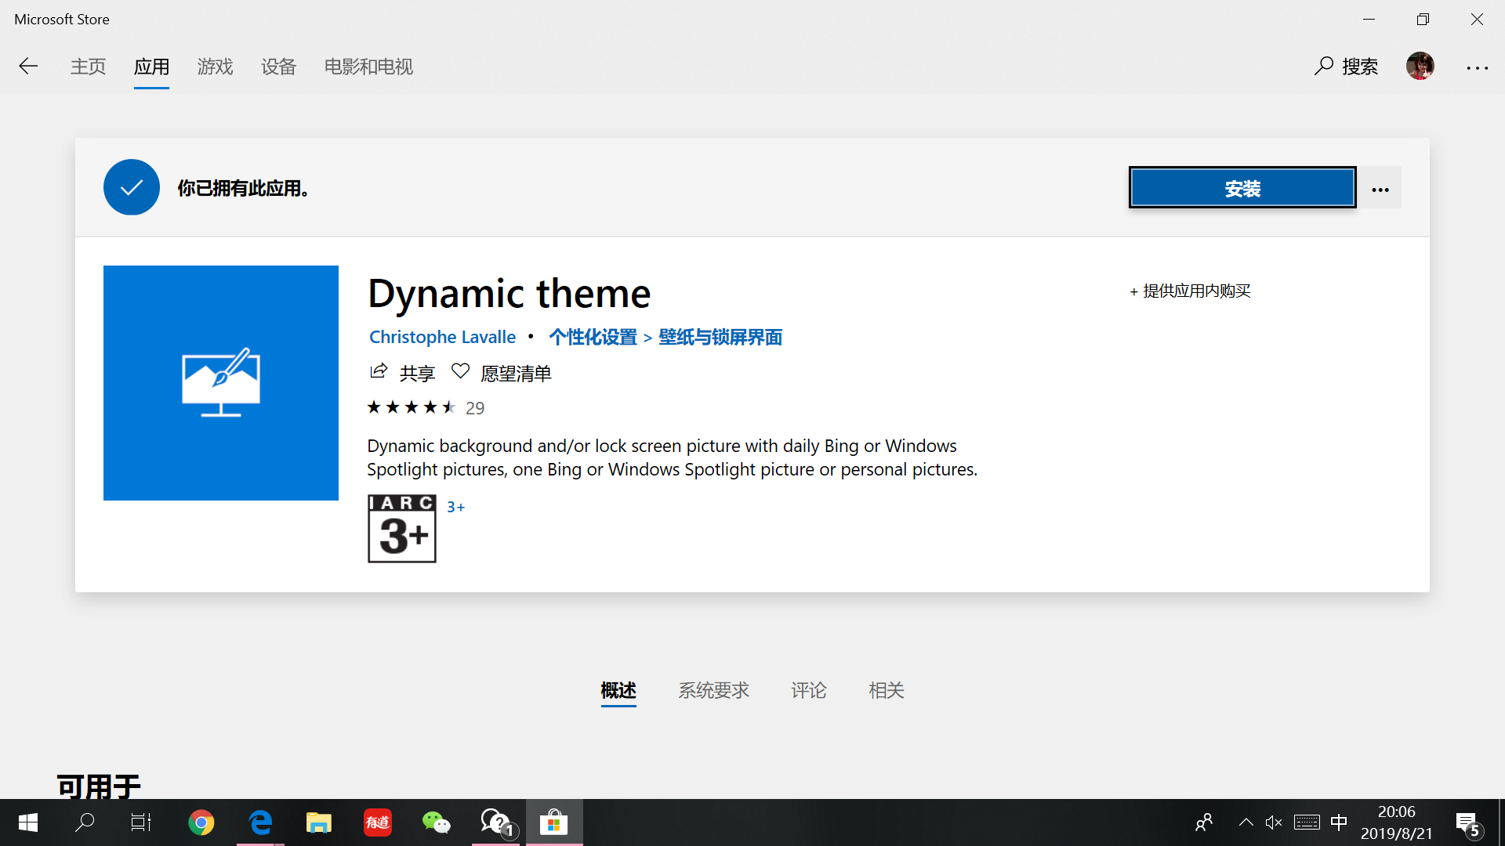Image resolution: width=1505 pixels, height=846 pixels.
Task: Expand the ellipsis beside 安装 button
Action: click(1380, 189)
